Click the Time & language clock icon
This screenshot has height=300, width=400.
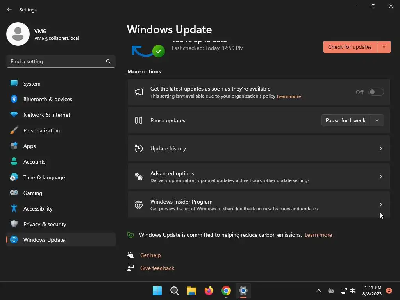pyautogui.click(x=14, y=177)
